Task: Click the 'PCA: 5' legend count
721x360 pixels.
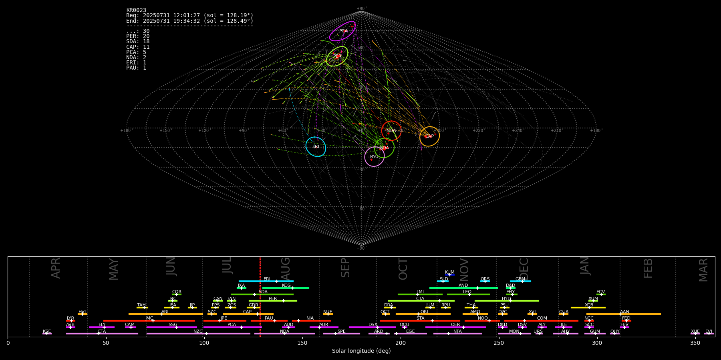Action: pos(136,52)
